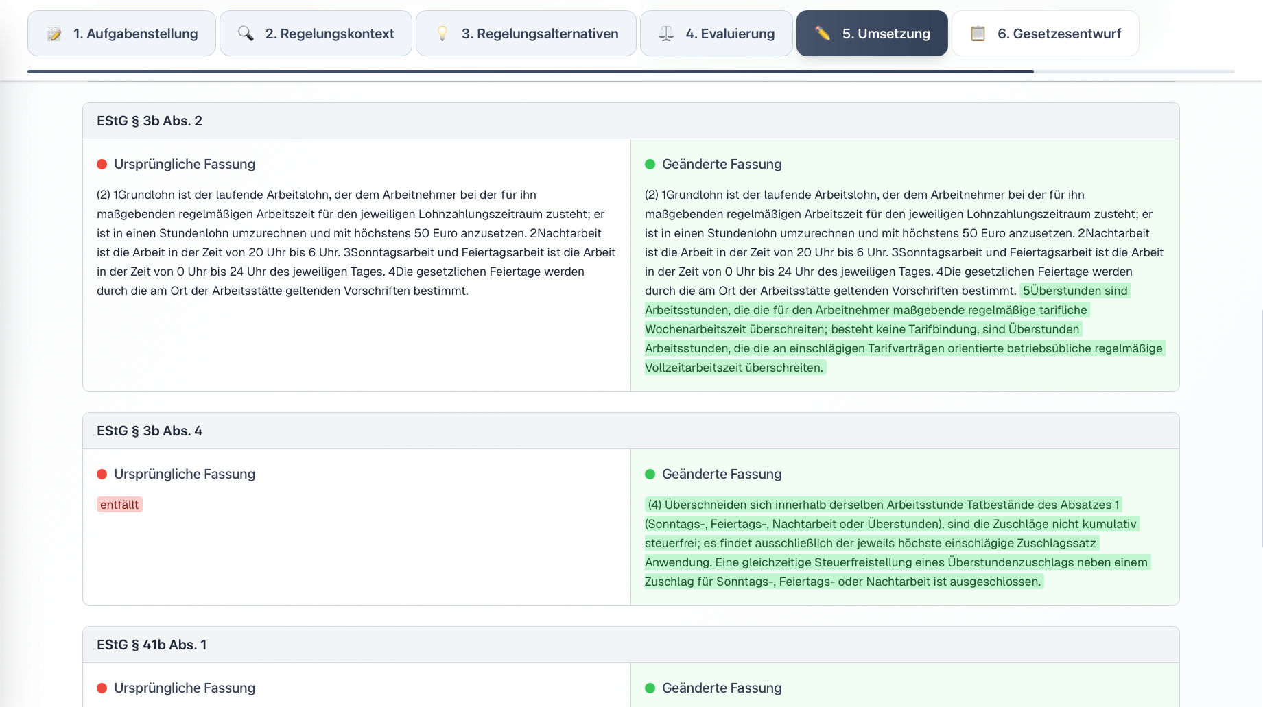Click the highlighted sentence starting '5Überstunden sind'

pyautogui.click(x=904, y=329)
